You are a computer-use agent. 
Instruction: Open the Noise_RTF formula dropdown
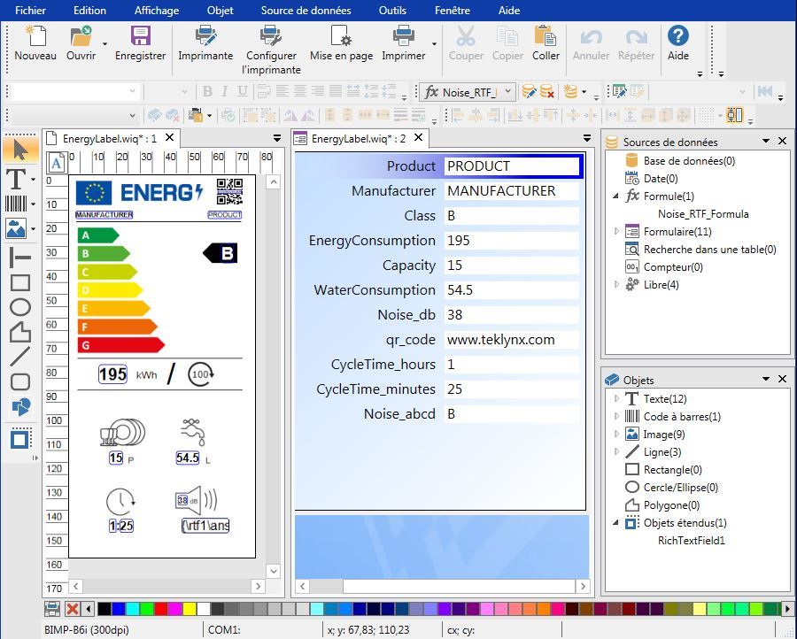pos(507,92)
